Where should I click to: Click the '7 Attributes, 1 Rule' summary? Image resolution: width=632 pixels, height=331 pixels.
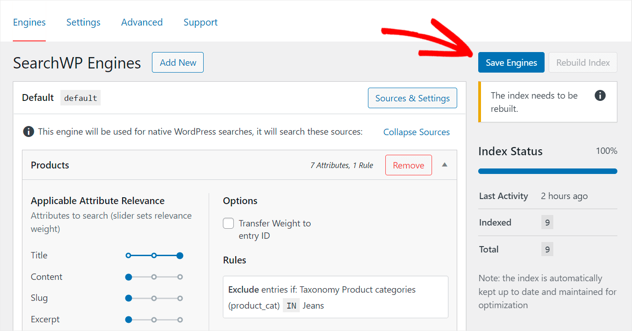click(x=341, y=165)
